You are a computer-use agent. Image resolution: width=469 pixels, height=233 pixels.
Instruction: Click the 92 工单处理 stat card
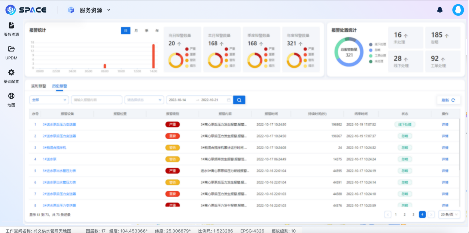click(443, 61)
